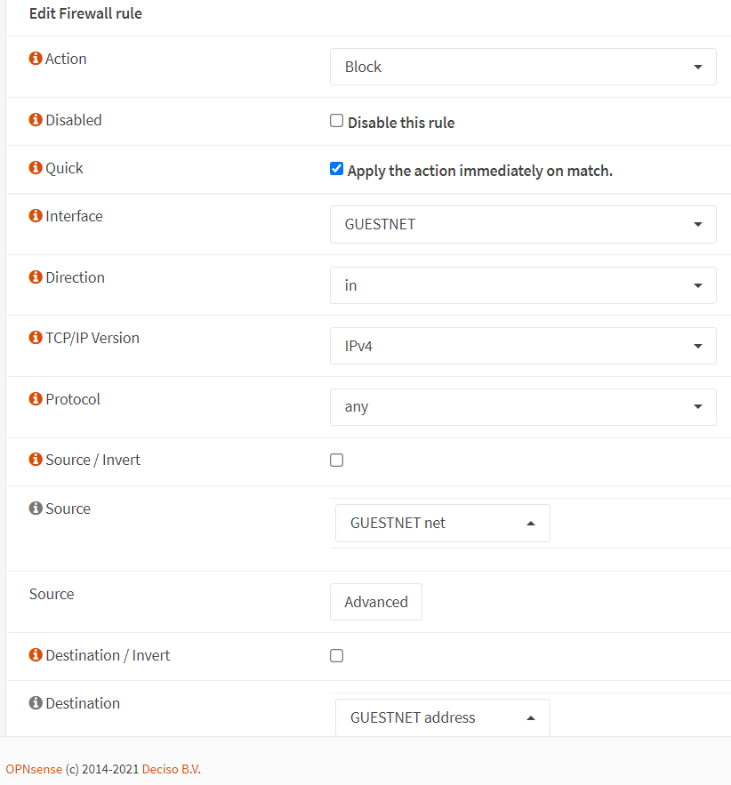Open the Protocol dropdown showing any

point(523,407)
